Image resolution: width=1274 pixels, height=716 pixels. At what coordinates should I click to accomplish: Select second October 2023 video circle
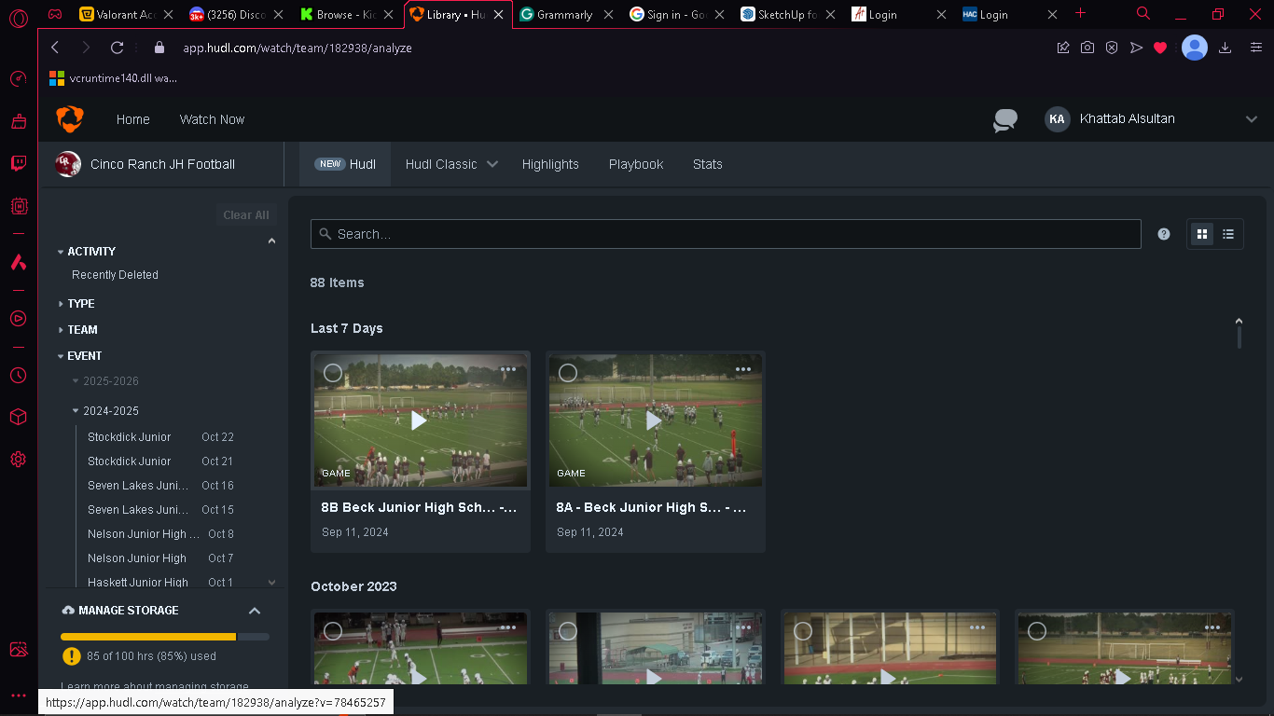[x=568, y=632]
